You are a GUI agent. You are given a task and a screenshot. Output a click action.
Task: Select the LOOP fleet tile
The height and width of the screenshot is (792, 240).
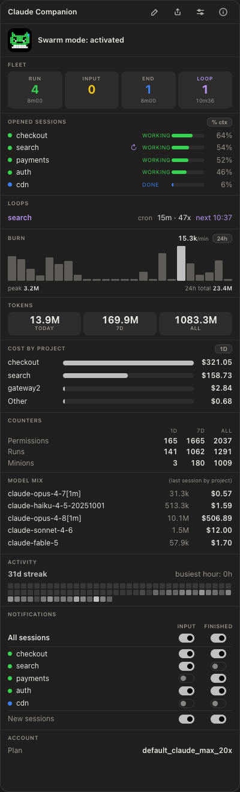pos(205,90)
